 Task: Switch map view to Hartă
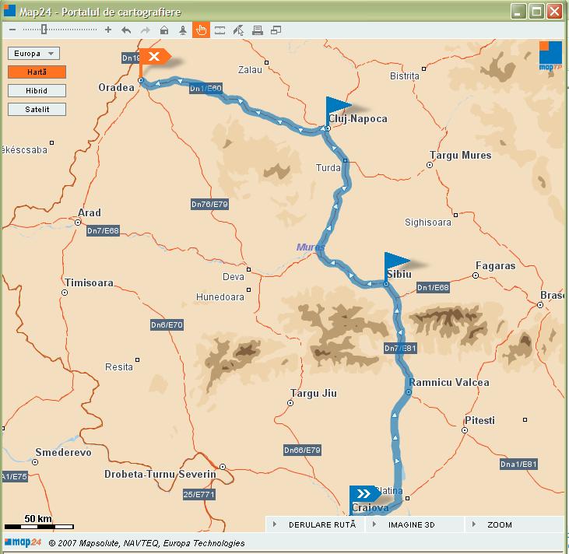[x=37, y=72]
